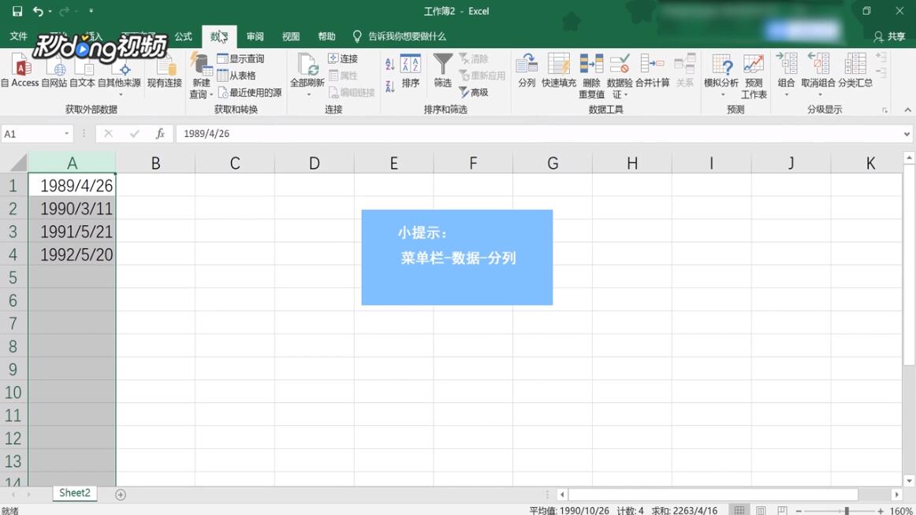The image size is (916, 515).
Task: Select the 筛选 (Filter) icon
Action: [442, 71]
